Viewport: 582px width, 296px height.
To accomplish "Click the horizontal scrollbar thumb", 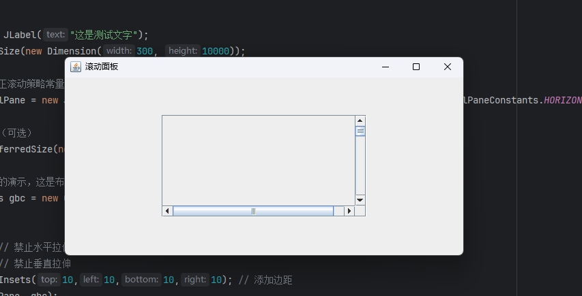I will [x=253, y=211].
